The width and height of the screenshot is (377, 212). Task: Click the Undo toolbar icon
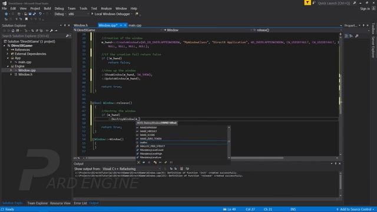pyautogui.click(x=40, y=14)
